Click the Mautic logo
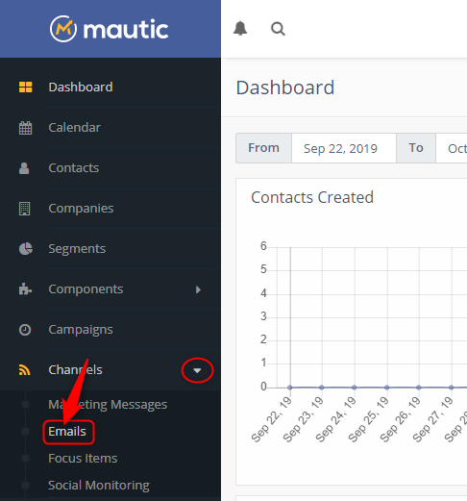 pos(109,29)
